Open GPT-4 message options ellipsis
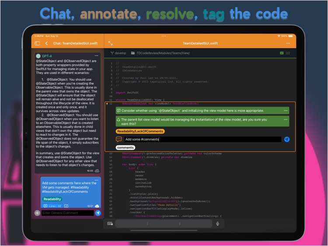This screenshot has height=246, width=328. [x=97, y=56]
